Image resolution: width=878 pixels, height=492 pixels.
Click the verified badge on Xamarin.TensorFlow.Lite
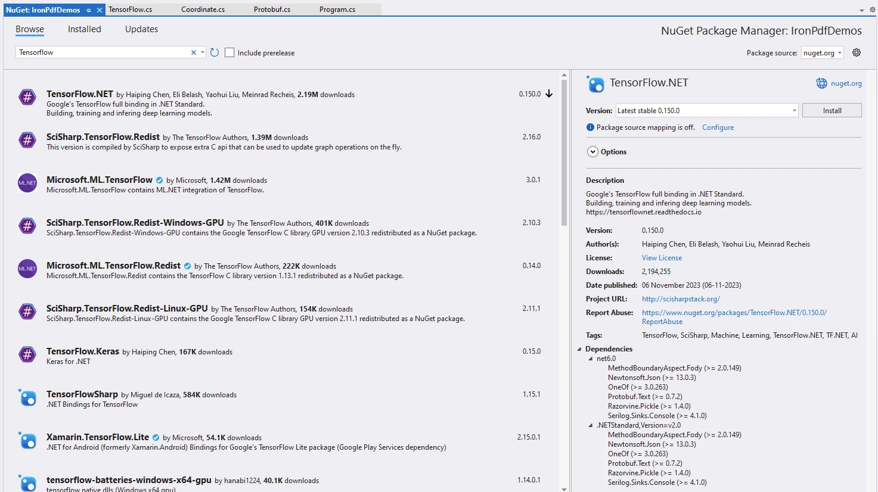click(156, 437)
